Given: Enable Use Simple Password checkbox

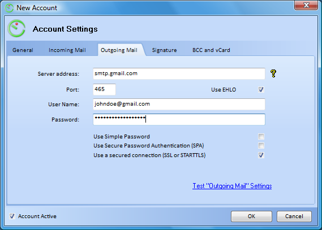Looking at the screenshot, I should click(x=261, y=137).
